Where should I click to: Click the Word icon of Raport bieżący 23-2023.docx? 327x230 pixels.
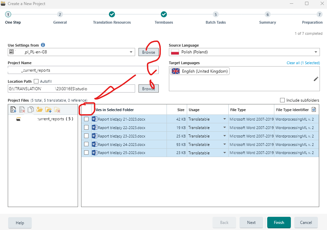[x=95, y=136]
